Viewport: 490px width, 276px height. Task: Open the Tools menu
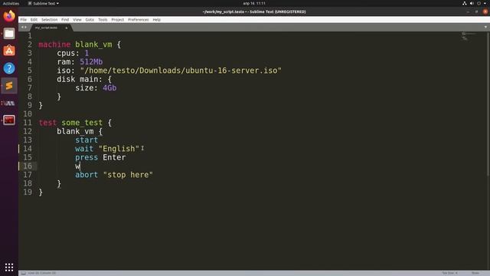(103, 19)
